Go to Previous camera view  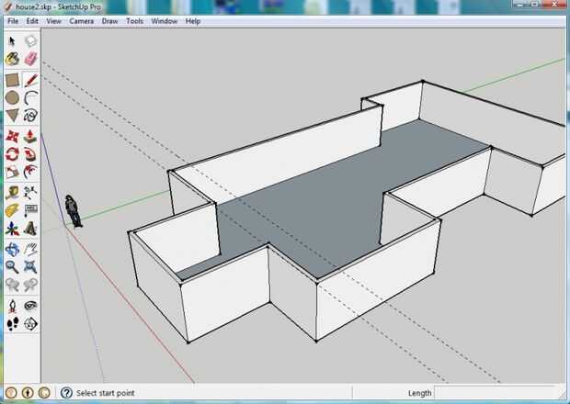click(x=12, y=285)
